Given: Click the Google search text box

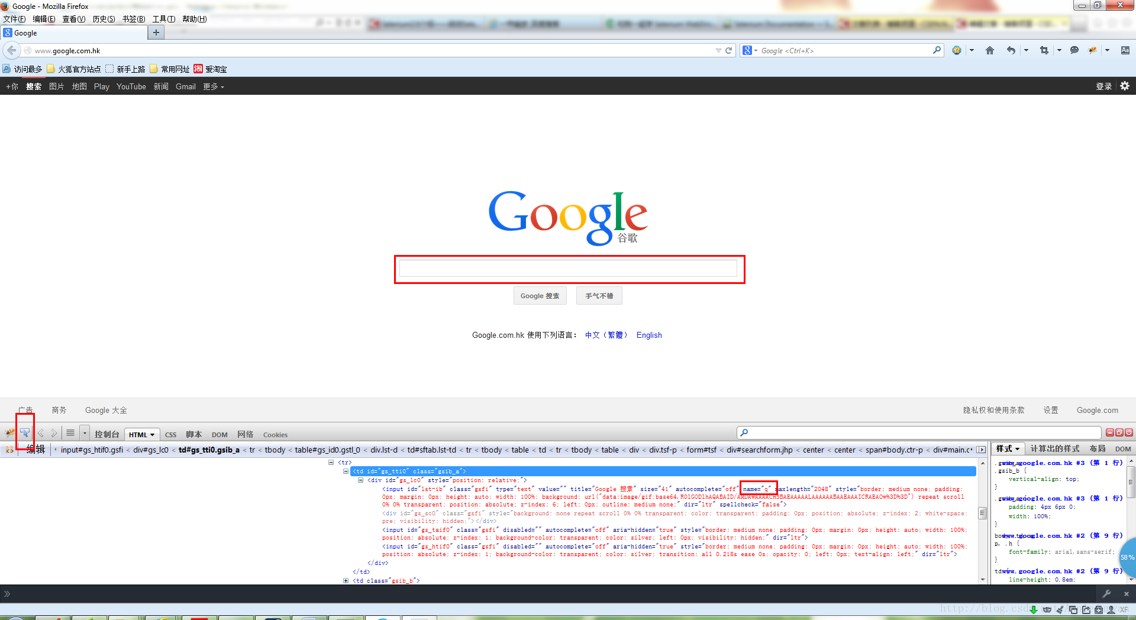Looking at the screenshot, I should pos(568,269).
